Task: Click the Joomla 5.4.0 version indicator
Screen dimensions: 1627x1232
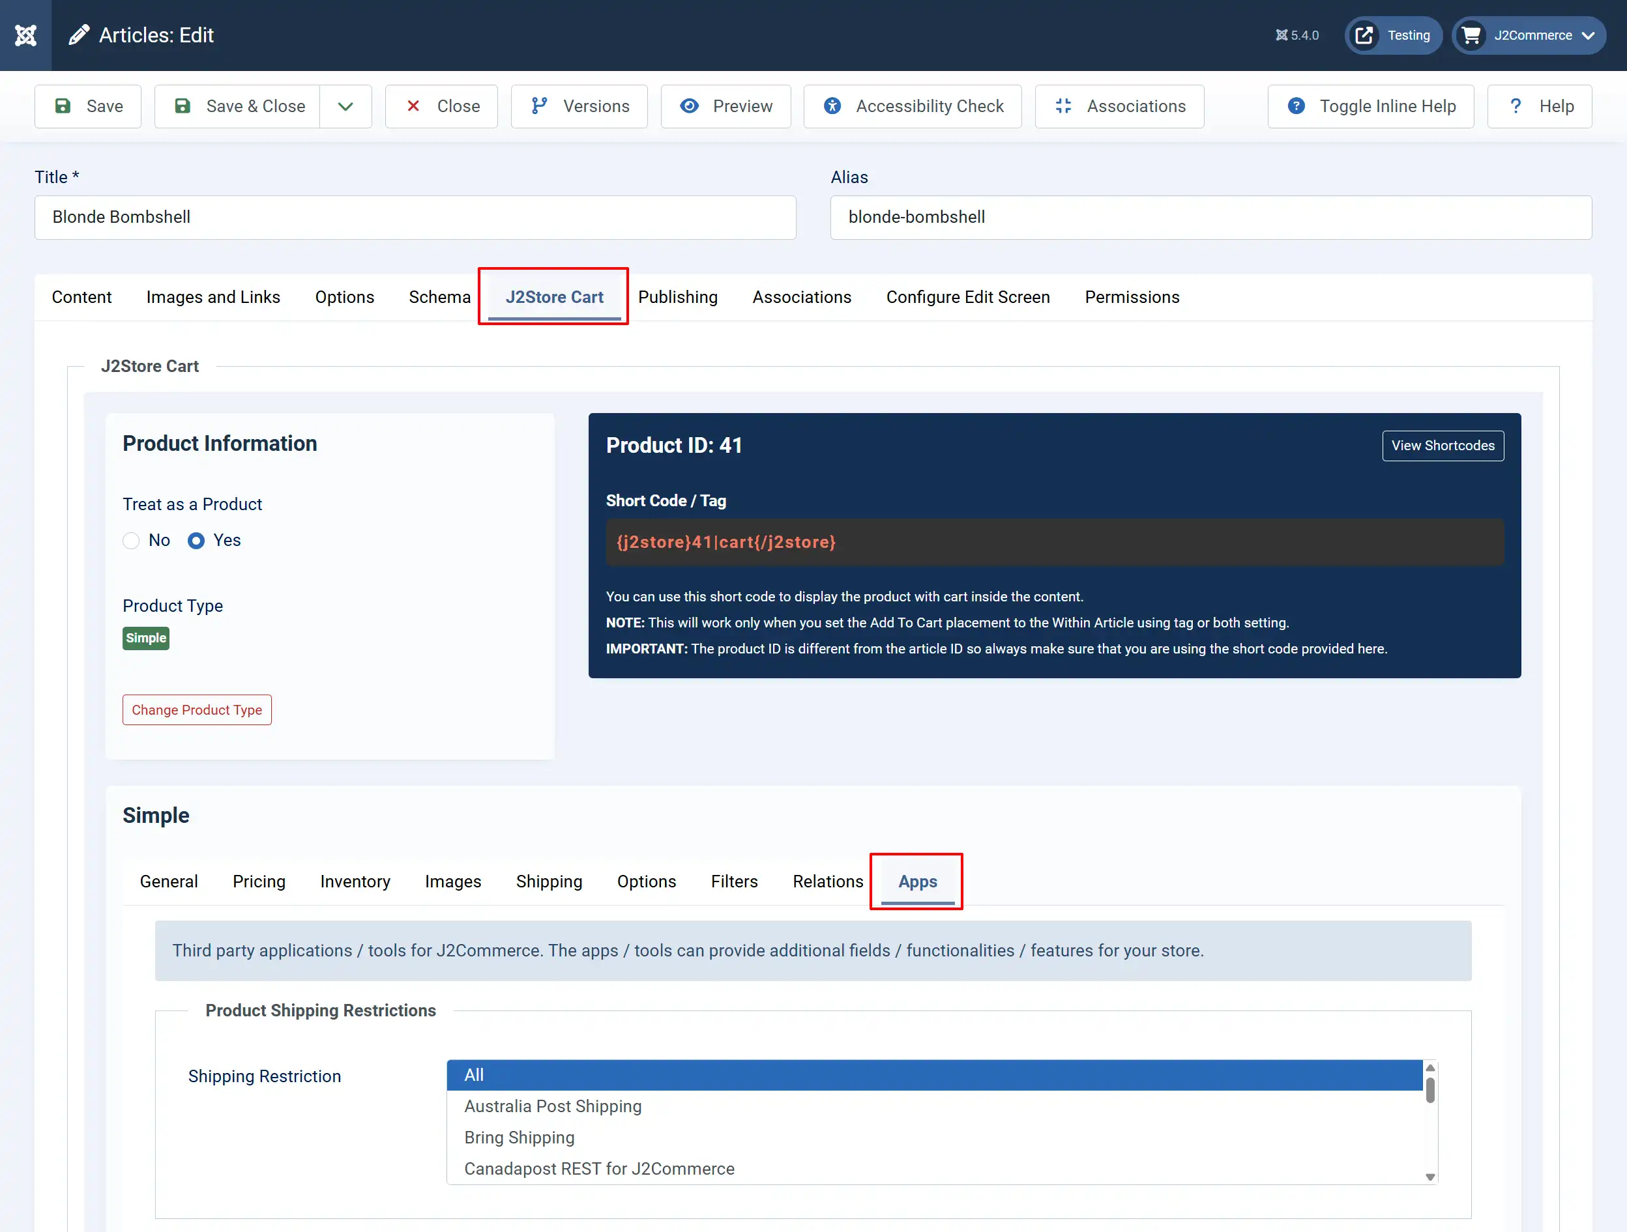Action: (x=1297, y=35)
